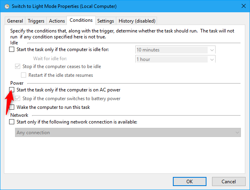Check restart if the idle state resumes
Image resolution: width=250 pixels, height=190 pixels.
pos(23,75)
